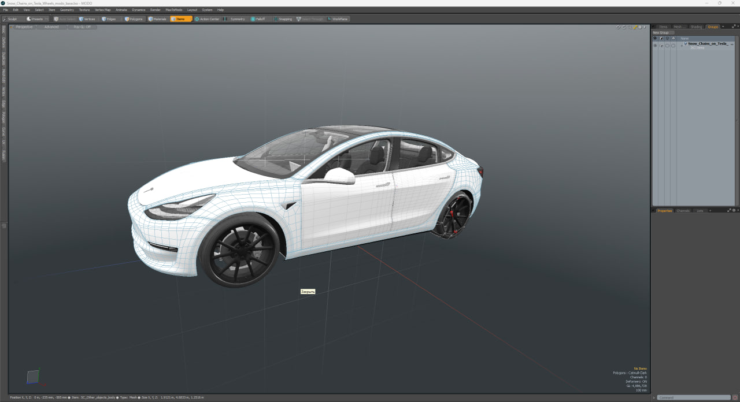This screenshot has width=740, height=402.
Task: Click the viewport zoom control icon
Action: point(630,27)
